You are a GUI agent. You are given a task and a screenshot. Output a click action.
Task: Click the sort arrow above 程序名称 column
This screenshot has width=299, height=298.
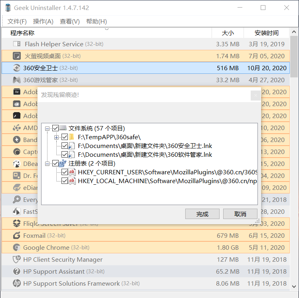[107, 29]
